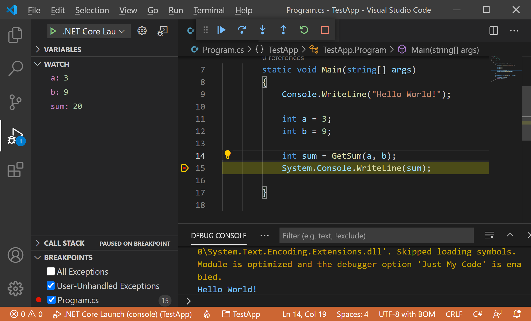Viewport: 531px width, 321px height.
Task: Expand the VARIABLES section
Action: click(62, 49)
